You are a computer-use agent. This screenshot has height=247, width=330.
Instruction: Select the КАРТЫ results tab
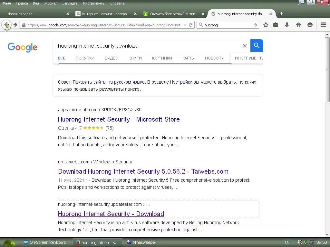point(188,58)
